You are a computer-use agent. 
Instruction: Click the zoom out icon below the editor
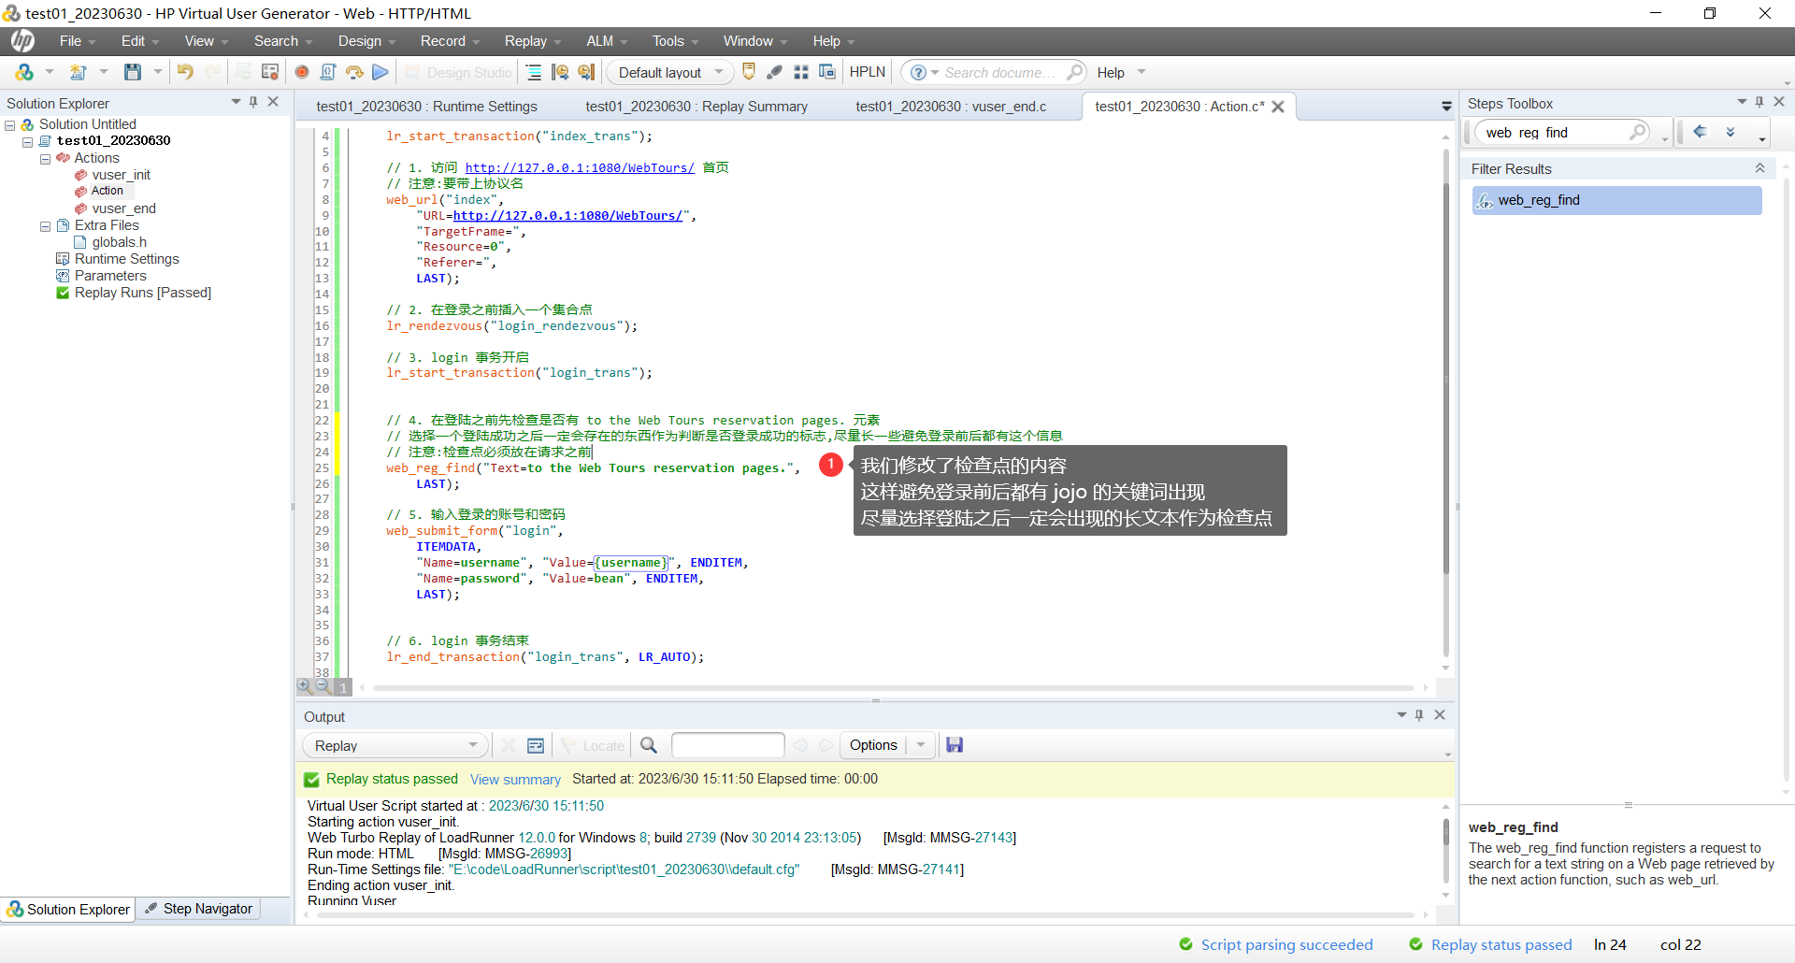click(323, 686)
